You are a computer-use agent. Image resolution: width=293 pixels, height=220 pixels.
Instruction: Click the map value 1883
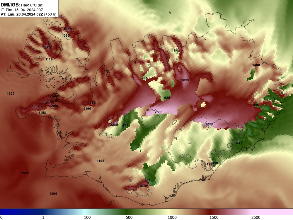coord(67,29)
